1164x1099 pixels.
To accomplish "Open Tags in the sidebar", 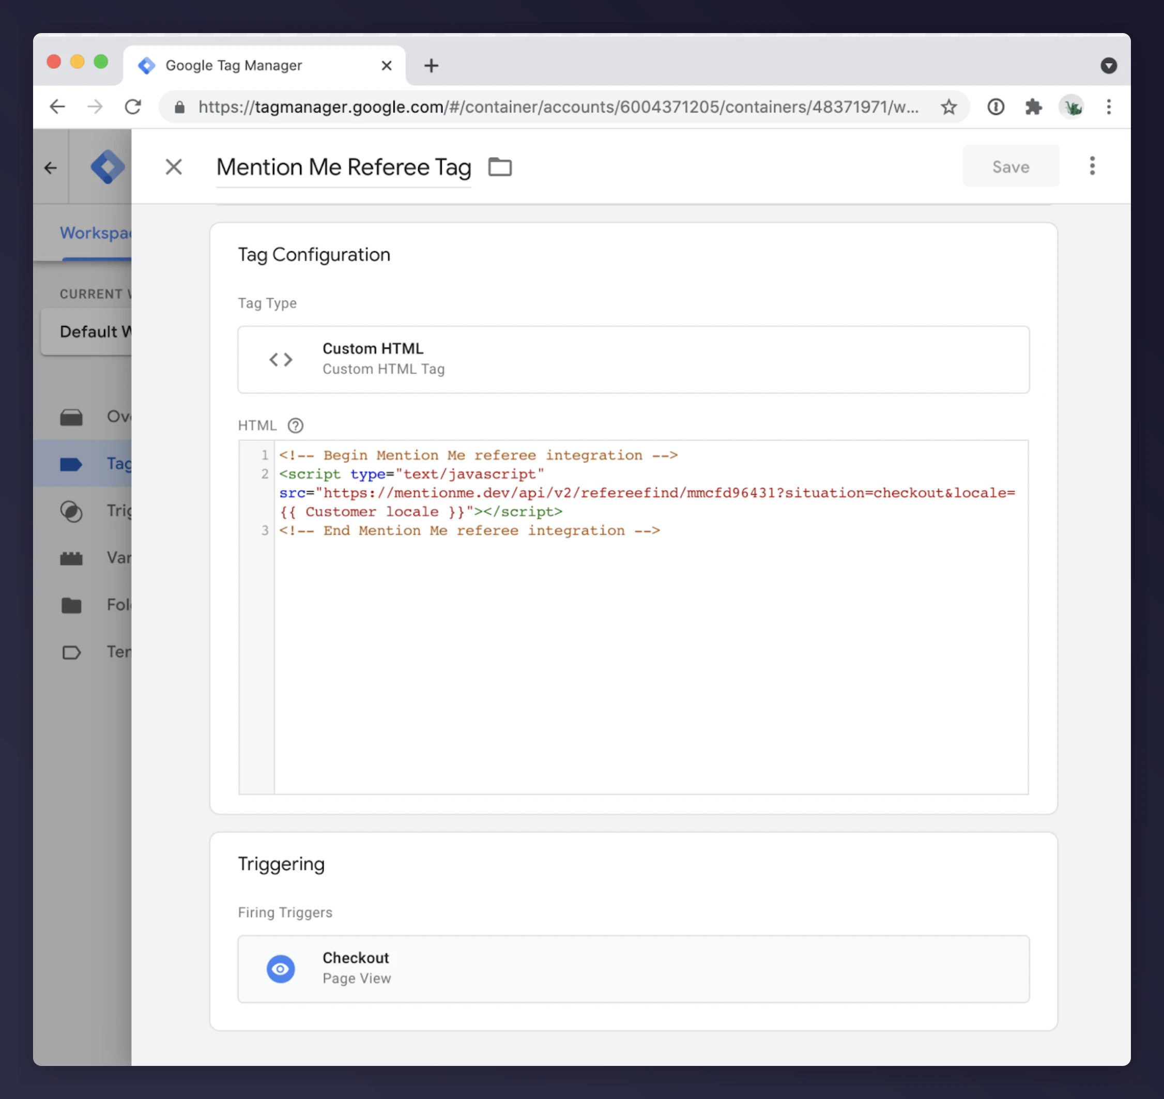I will 83,464.
